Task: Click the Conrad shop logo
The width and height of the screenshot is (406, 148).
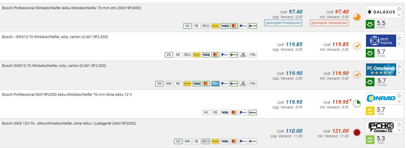Action: [x=380, y=98]
